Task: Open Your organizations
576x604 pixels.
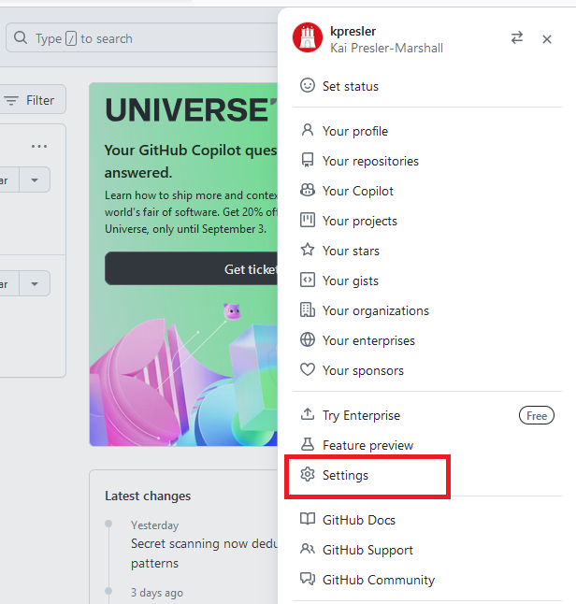Action: tap(375, 310)
